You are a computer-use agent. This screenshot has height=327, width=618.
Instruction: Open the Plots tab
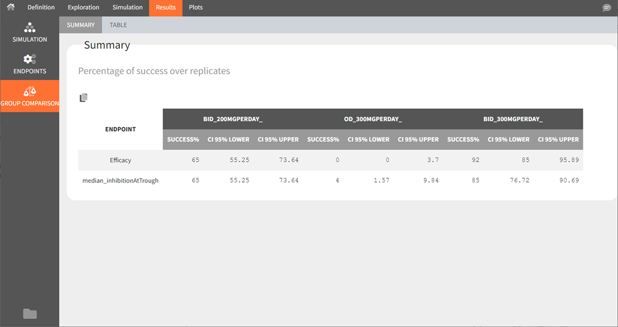click(195, 8)
